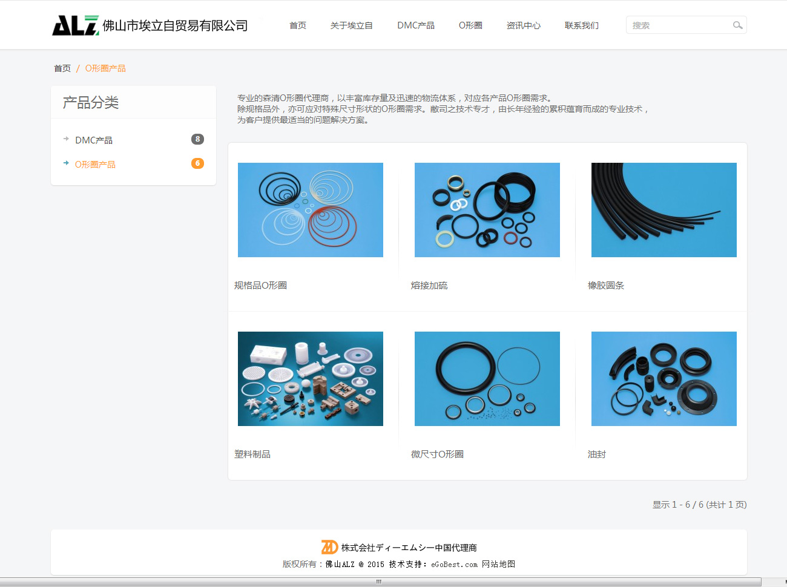Click the search magnifier icon
Viewport: 787px width, 587px height.
click(737, 25)
